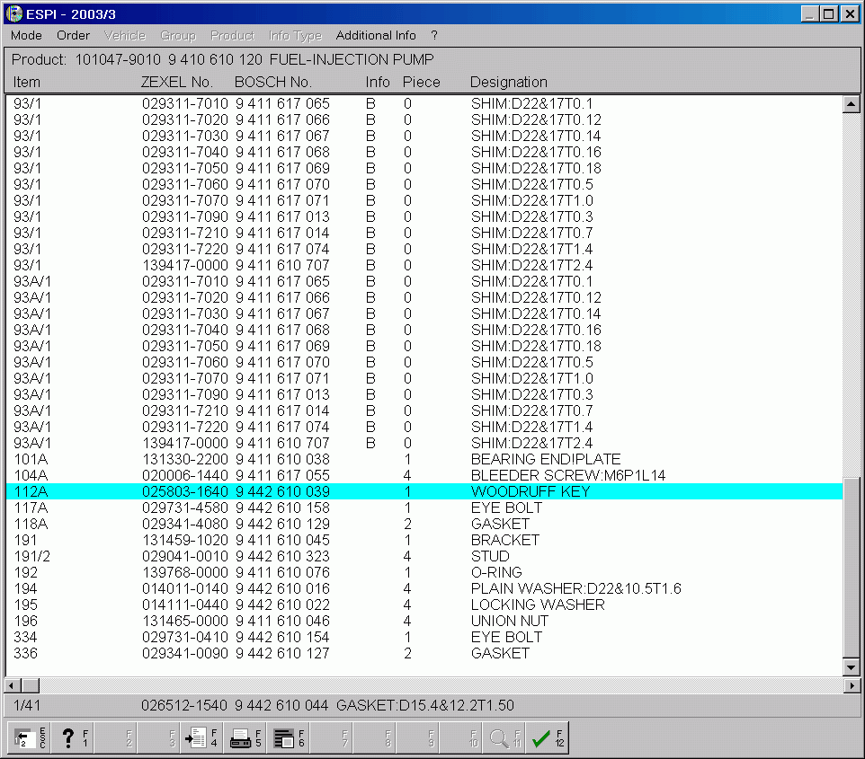Click the horizontal scrollbar thumb
865x759 pixels.
click(31, 685)
